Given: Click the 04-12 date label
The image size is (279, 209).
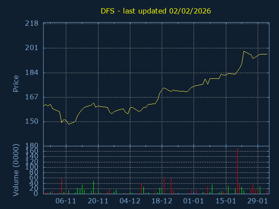Looking at the screenshot, I should pos(130,201).
